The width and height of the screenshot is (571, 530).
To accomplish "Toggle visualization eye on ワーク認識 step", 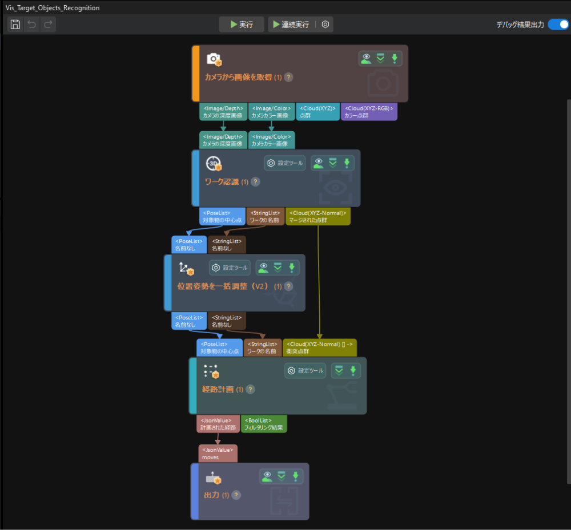I will click(319, 163).
